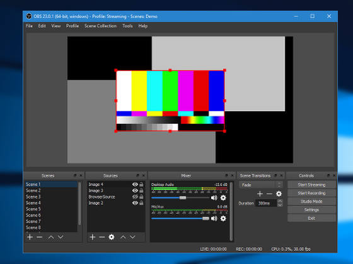Screen dimensions: 353x264
Task: Adjust the Desktop Audio volume slider
Action: 181,198
